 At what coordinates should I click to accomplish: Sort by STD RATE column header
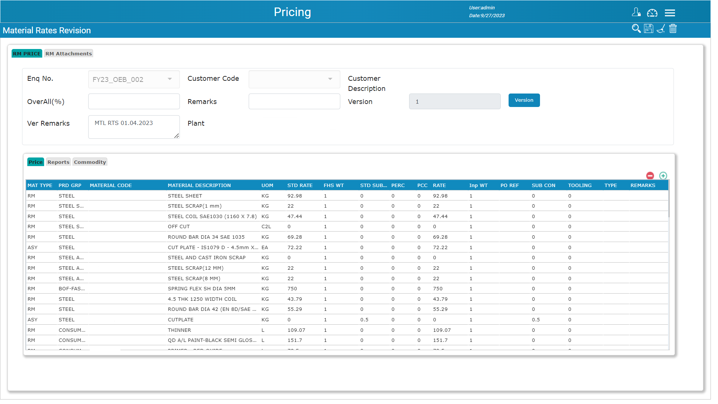tap(300, 186)
